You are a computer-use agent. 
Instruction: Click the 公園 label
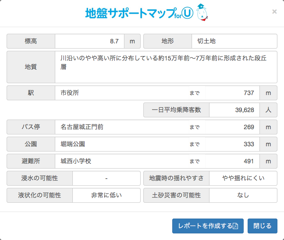pos(31,144)
